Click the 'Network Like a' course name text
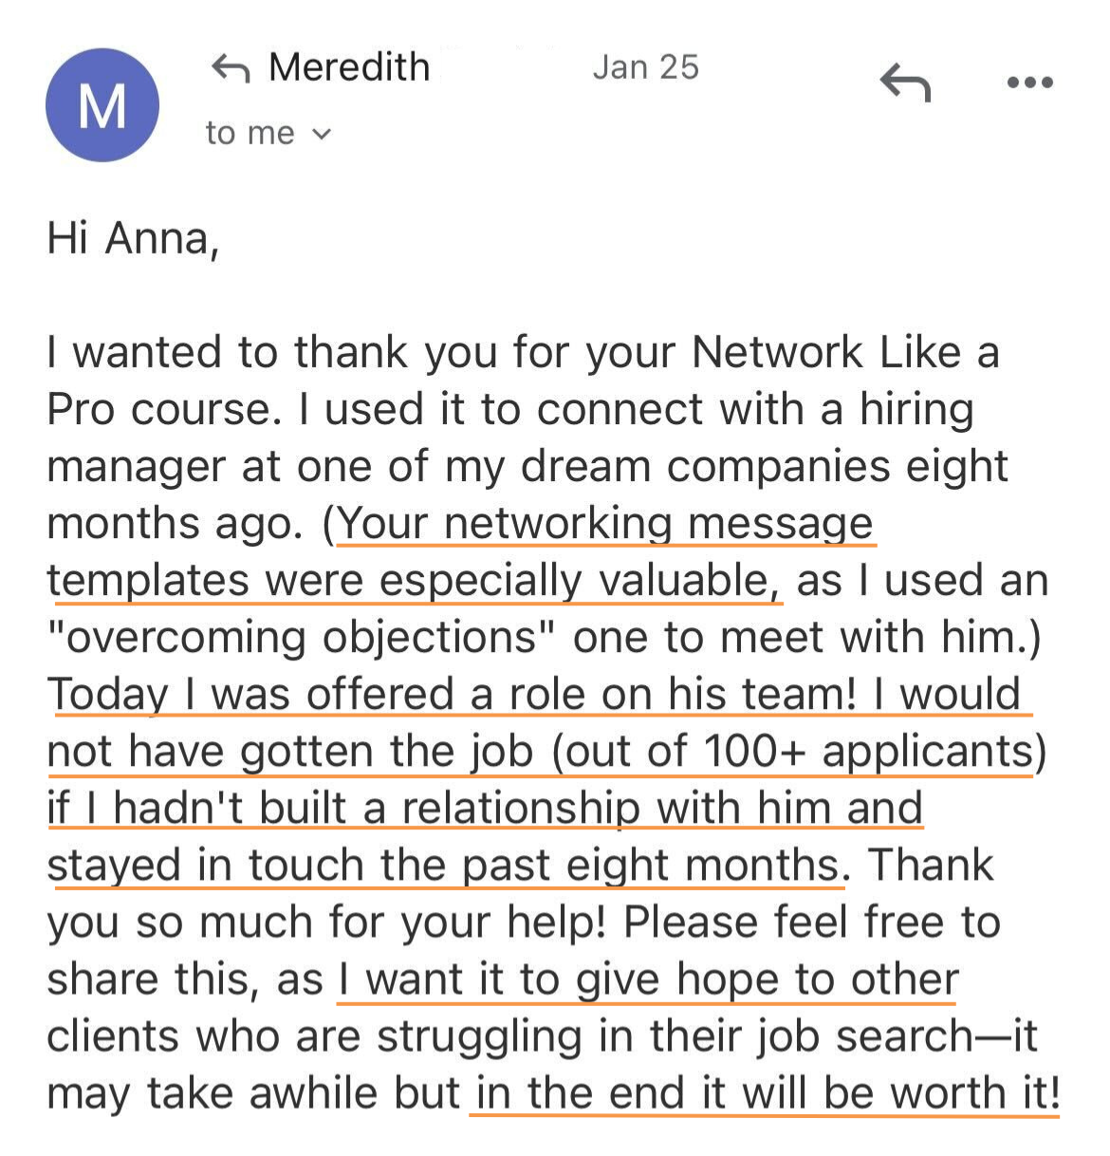This screenshot has width=1110, height=1156. pos(845,352)
